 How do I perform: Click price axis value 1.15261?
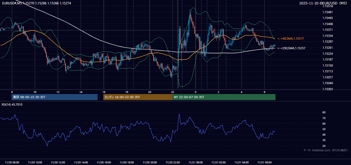(x=328, y=48)
